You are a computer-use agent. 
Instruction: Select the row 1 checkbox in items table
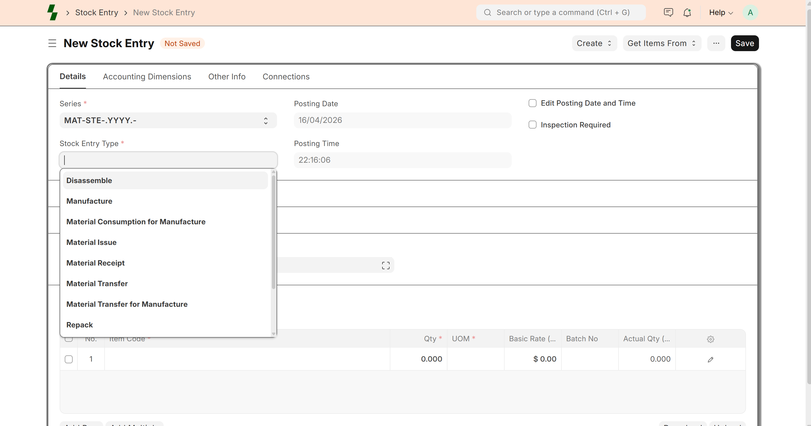click(x=69, y=359)
